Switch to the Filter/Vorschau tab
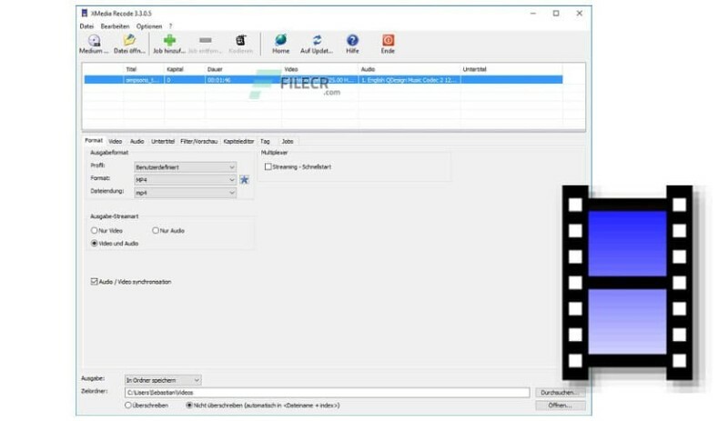Viewport: 728px width, 421px height. [x=199, y=142]
